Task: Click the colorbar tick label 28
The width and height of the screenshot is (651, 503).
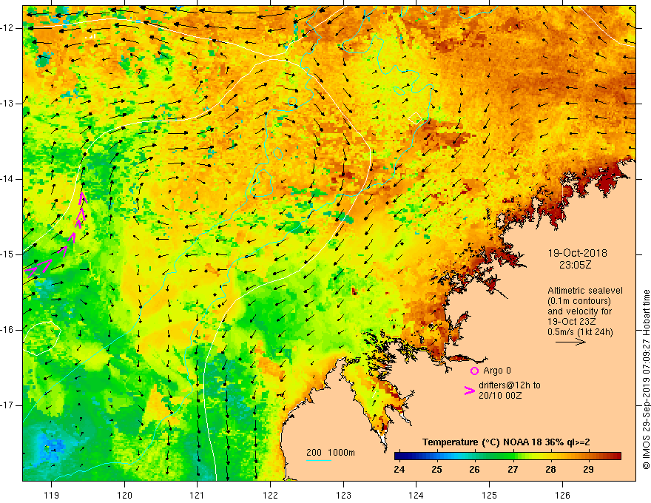Action: pyautogui.click(x=550, y=470)
